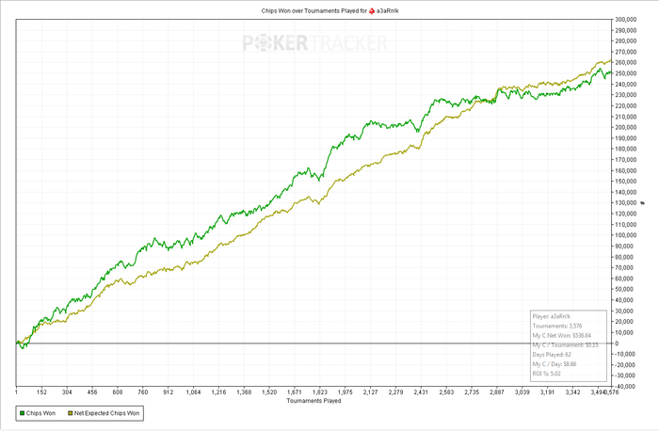Click the 2,735 x-axis tick label
Screen dimensions: 659x431
[x=472, y=392]
